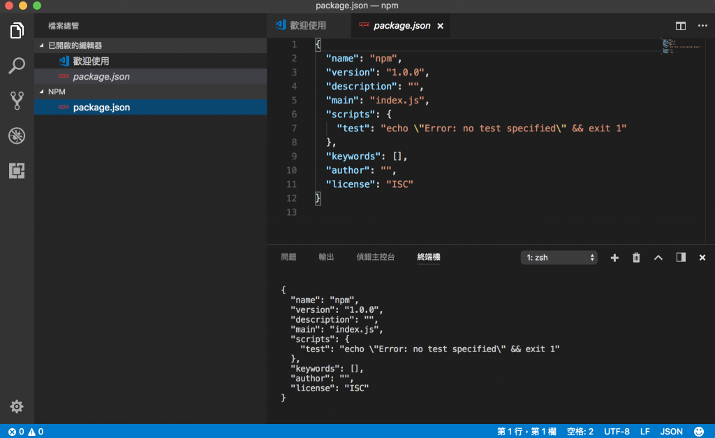The width and height of the screenshot is (715, 438).
Task: Click line number 7 in the gutter
Action: click(x=294, y=129)
